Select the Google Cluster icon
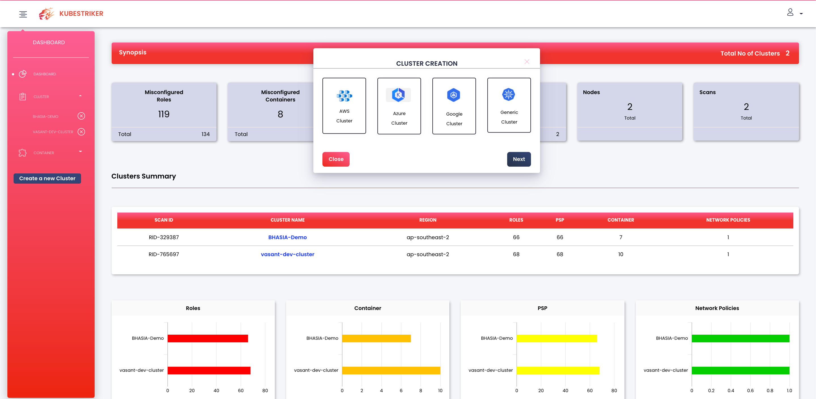Viewport: 816px width, 399px height. (454, 95)
